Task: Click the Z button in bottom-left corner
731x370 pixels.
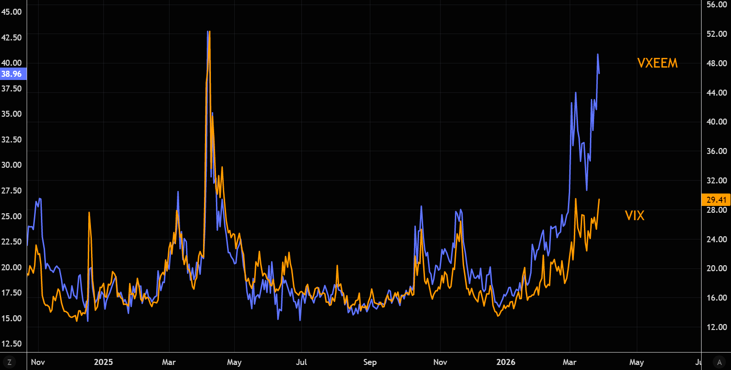Action: point(9,362)
